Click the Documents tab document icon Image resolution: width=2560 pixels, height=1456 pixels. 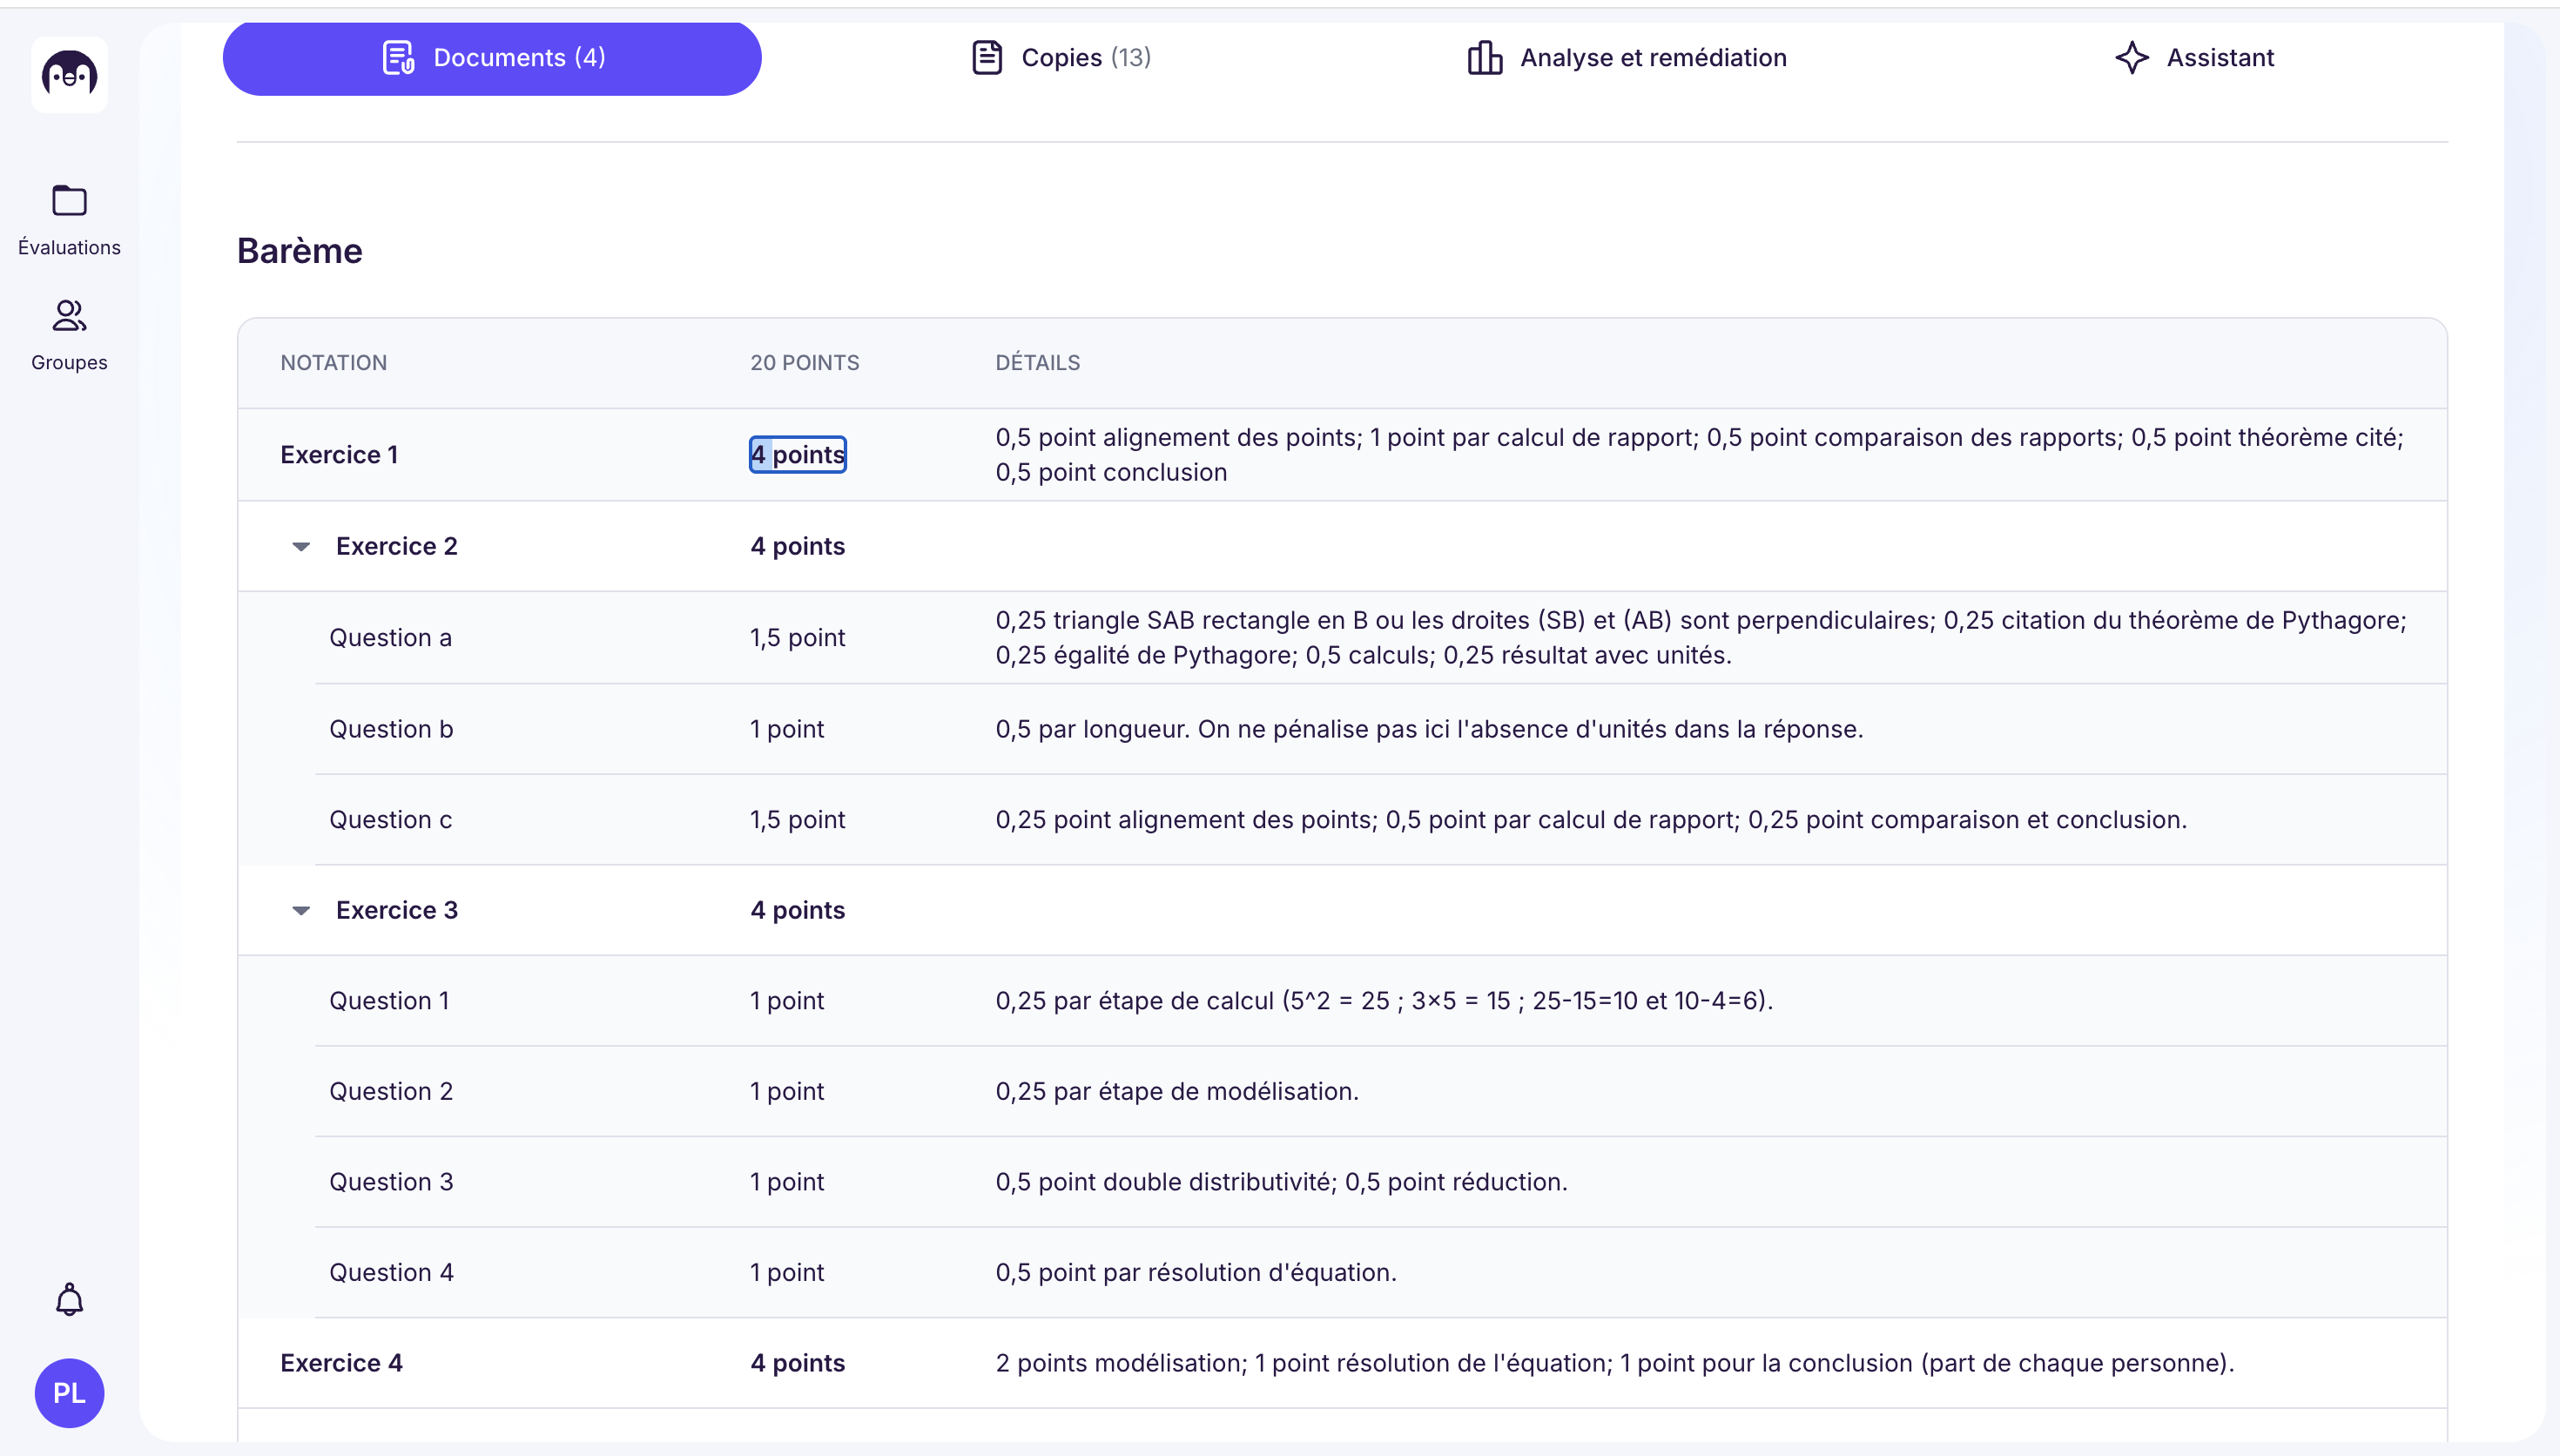point(399,58)
